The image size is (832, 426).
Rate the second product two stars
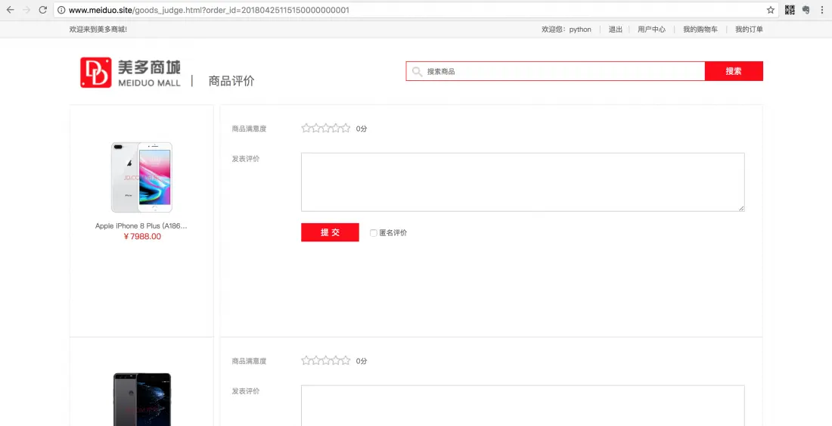316,361
